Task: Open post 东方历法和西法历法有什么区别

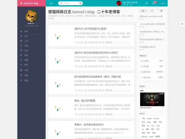Action: coord(96,53)
